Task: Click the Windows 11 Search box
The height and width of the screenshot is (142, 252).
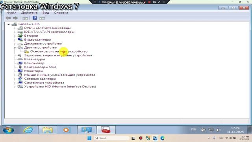Action: click(x=111, y=138)
